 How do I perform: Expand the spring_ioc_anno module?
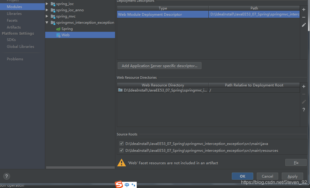47,10
